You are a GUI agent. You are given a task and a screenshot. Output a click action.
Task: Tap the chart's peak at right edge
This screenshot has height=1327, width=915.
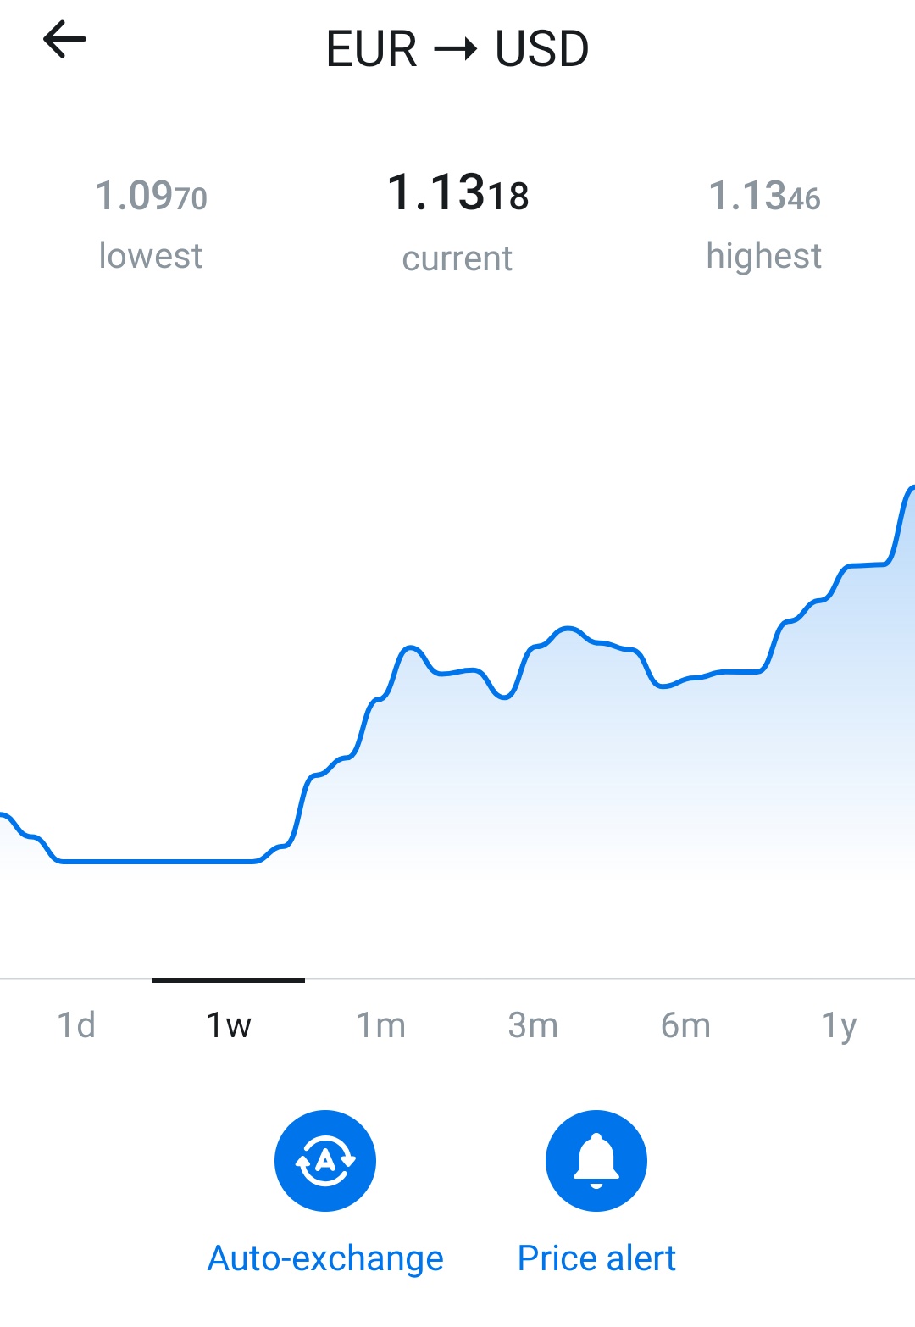click(910, 489)
